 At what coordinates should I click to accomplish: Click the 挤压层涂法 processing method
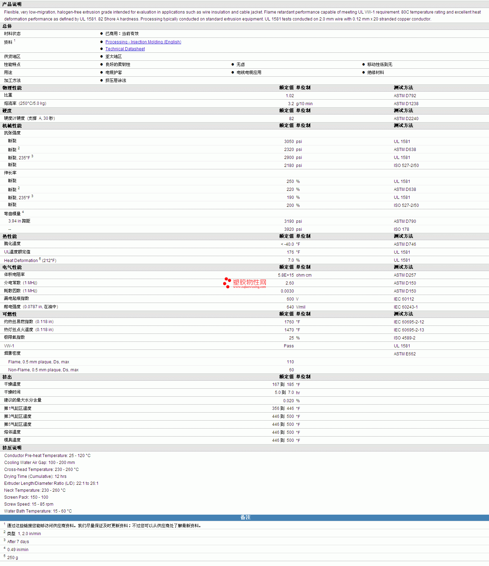[116, 81]
